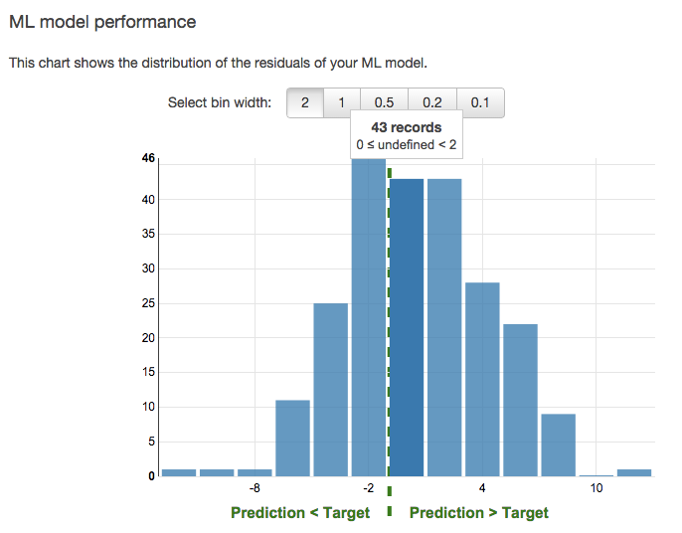
Task: Select bin width 0.5
Action: click(x=384, y=102)
